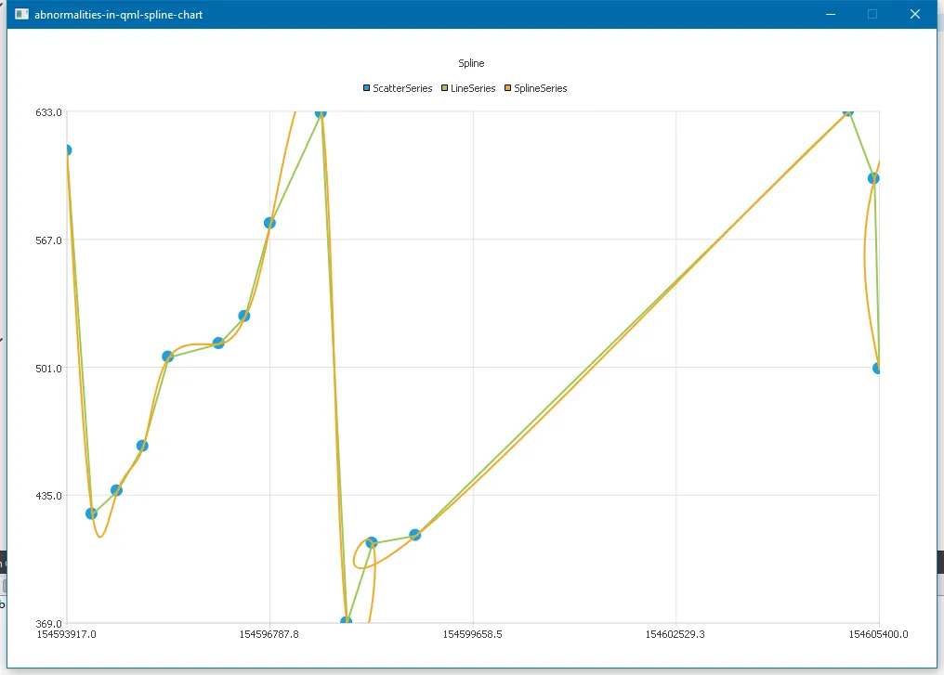The width and height of the screenshot is (944, 675).
Task: Click the window title text in title bar
Action: 119,15
